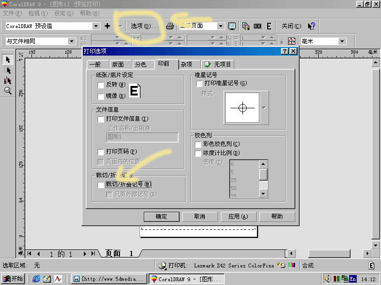Viewport: 381px width, 285px height.
Task: Enable the 反转 invert checkbox
Action: pyautogui.click(x=100, y=85)
